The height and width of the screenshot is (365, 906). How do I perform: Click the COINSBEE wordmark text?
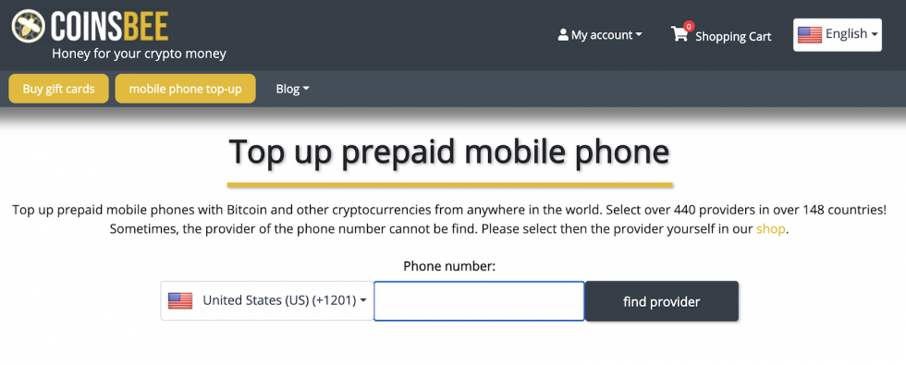point(110,27)
